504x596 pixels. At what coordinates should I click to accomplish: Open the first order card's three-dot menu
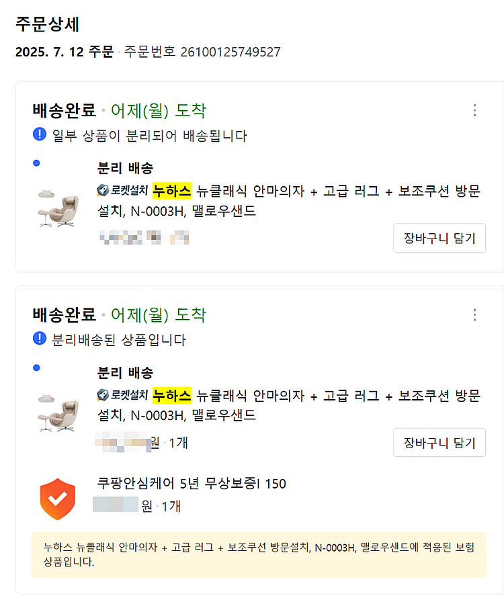point(475,110)
